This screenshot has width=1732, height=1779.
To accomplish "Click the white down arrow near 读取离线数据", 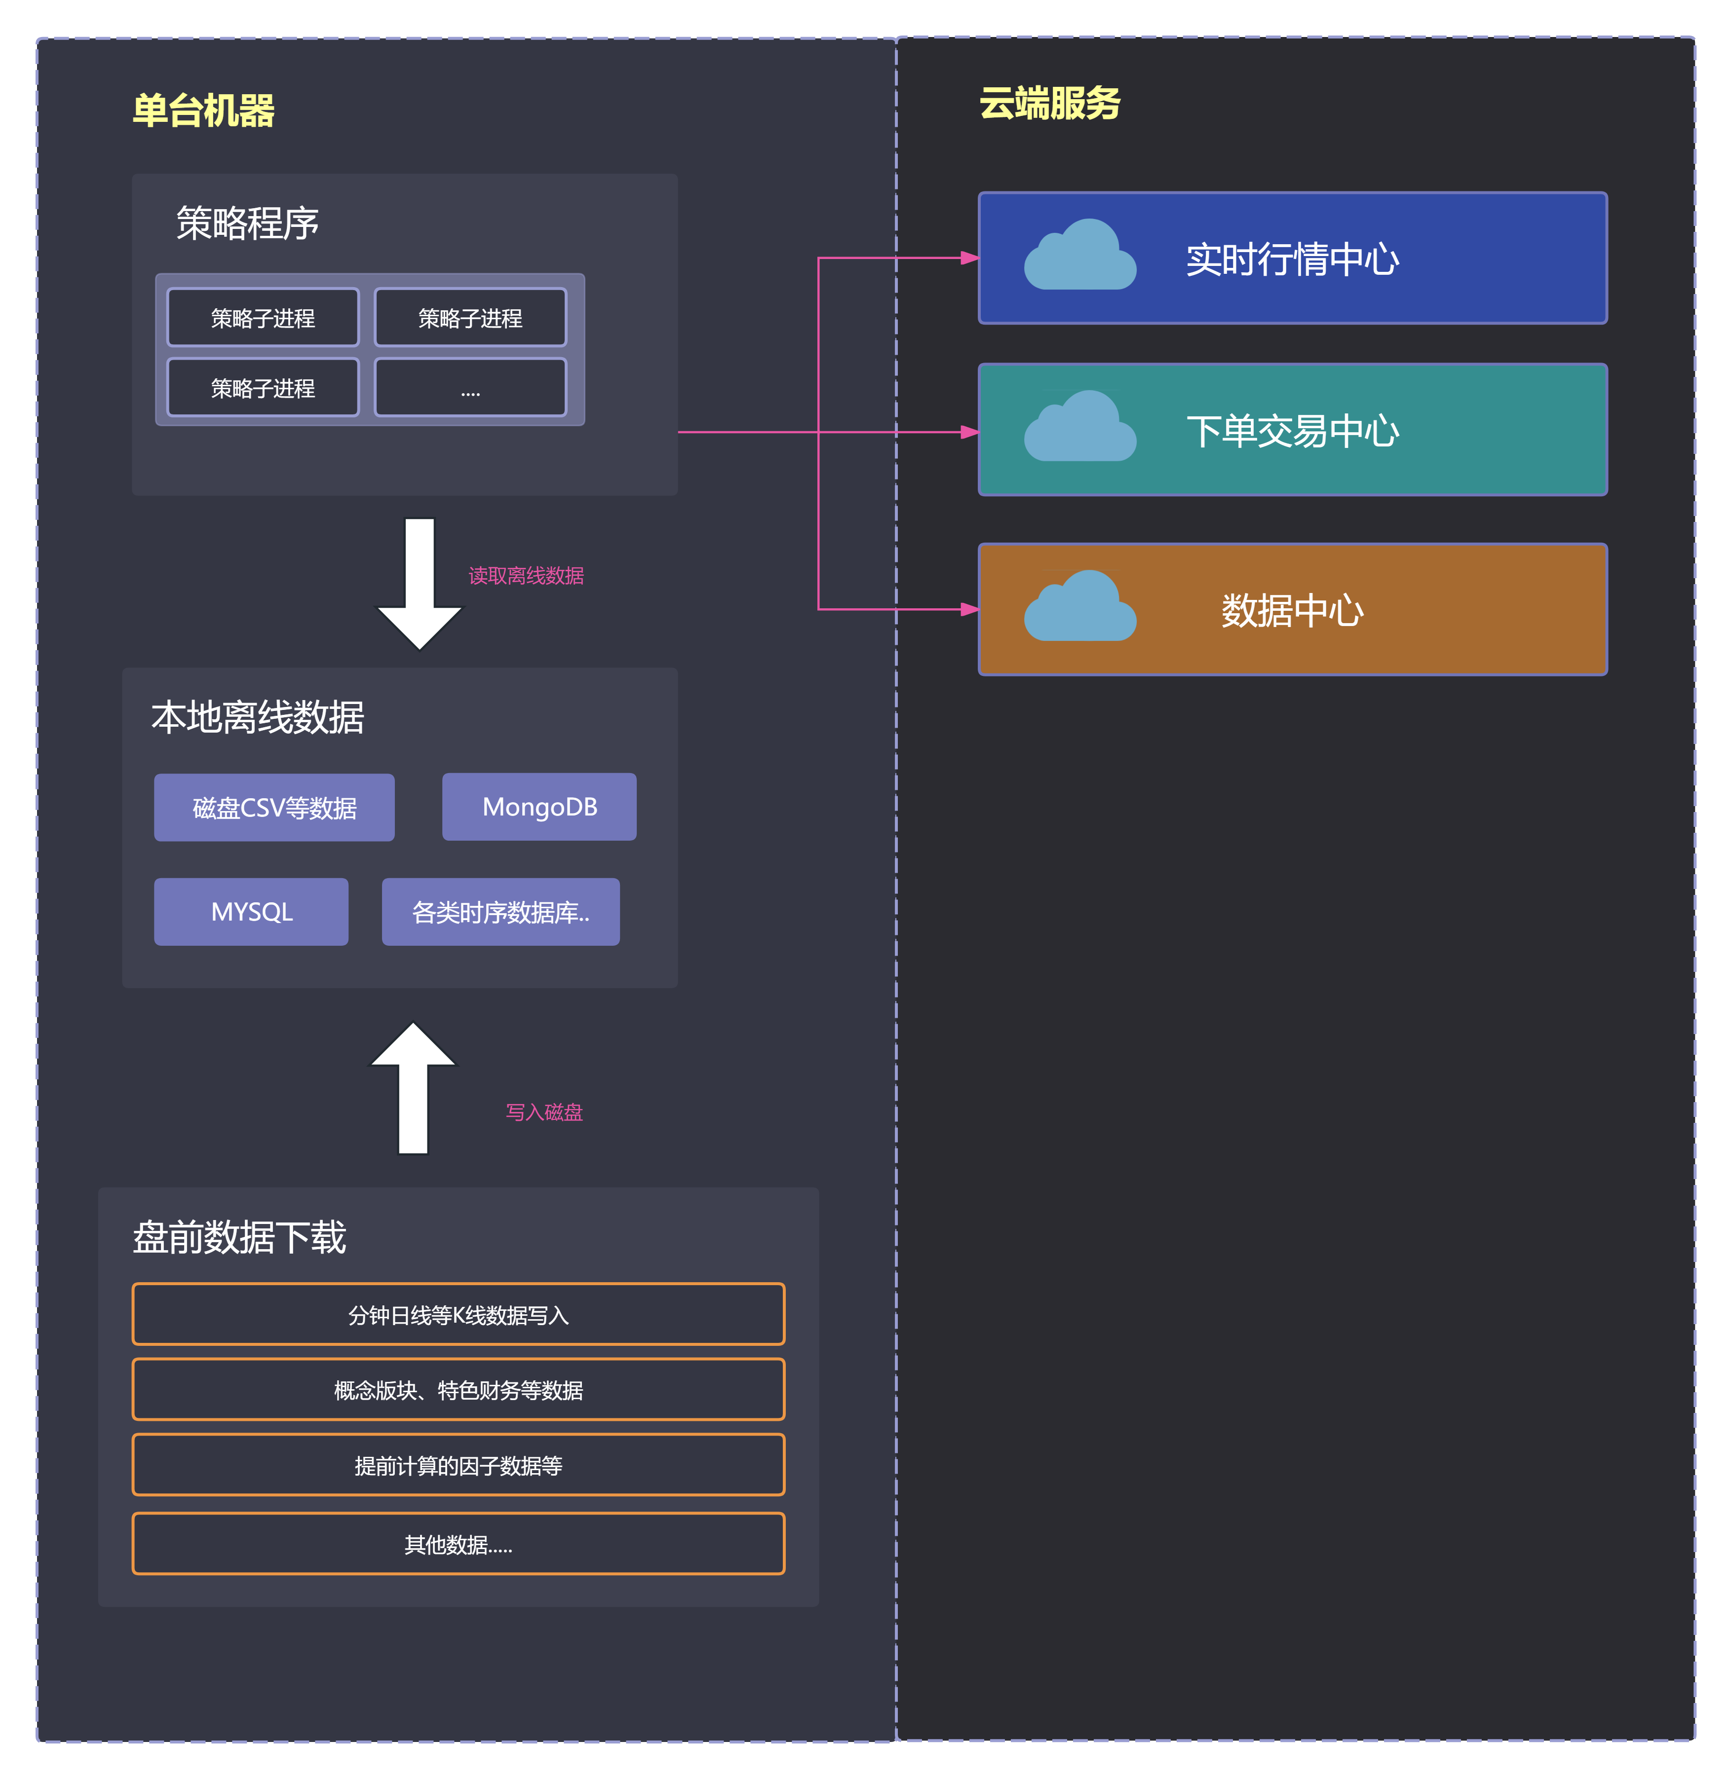I will pyautogui.click(x=420, y=582).
